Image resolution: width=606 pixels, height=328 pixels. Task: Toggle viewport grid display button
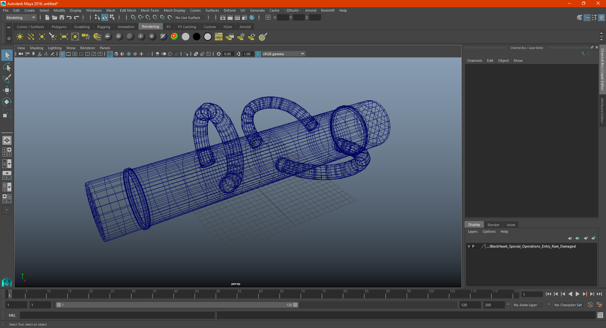[62, 54]
